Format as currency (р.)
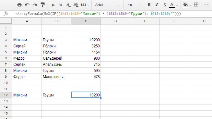 (53, 5)
